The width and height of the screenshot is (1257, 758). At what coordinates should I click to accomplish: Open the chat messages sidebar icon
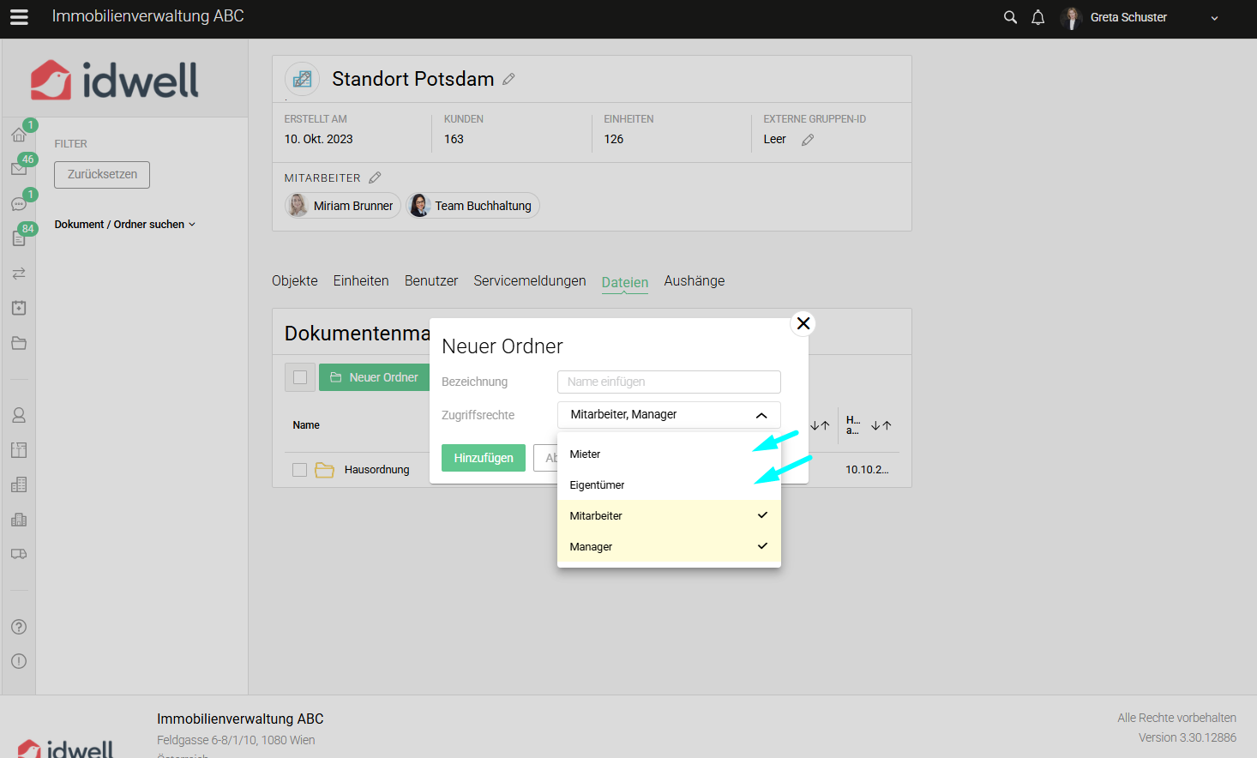click(19, 204)
